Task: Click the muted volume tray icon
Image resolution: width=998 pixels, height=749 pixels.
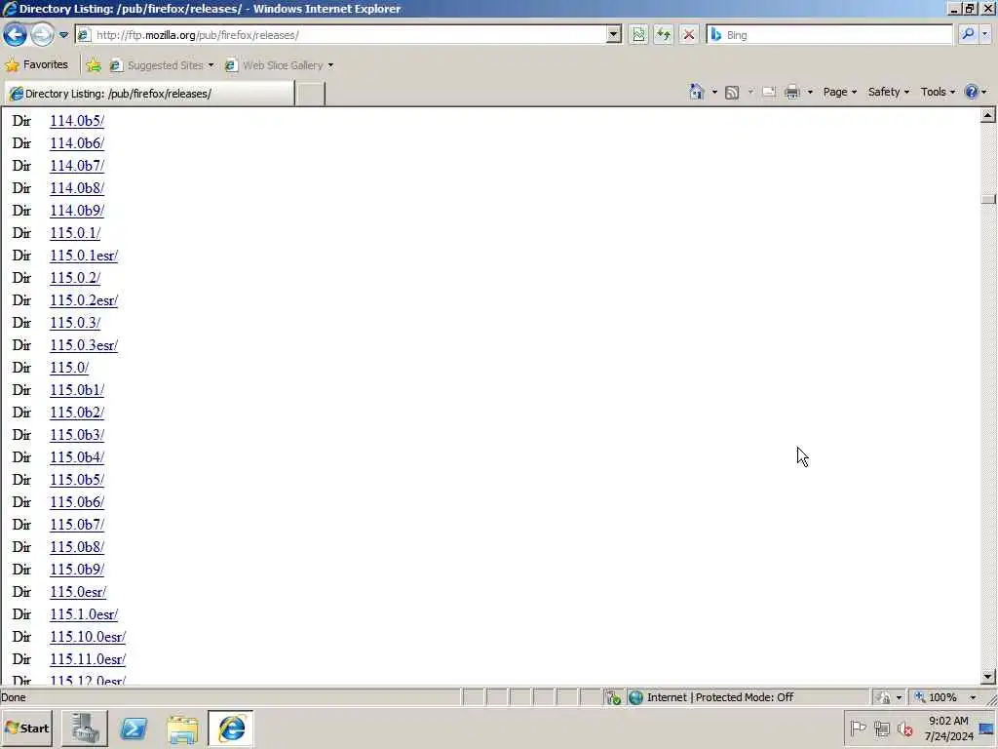Action: [x=904, y=728]
